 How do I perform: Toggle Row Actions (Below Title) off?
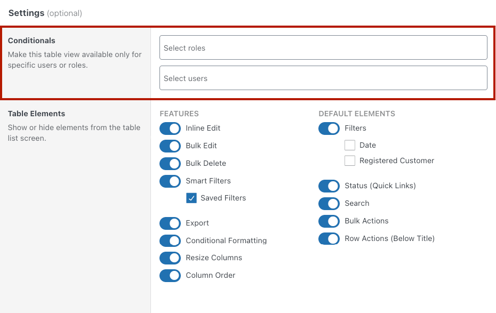pos(329,239)
